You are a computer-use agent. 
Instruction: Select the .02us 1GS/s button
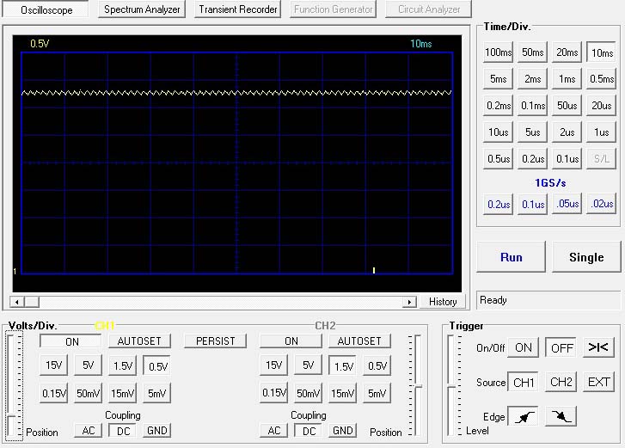click(602, 204)
